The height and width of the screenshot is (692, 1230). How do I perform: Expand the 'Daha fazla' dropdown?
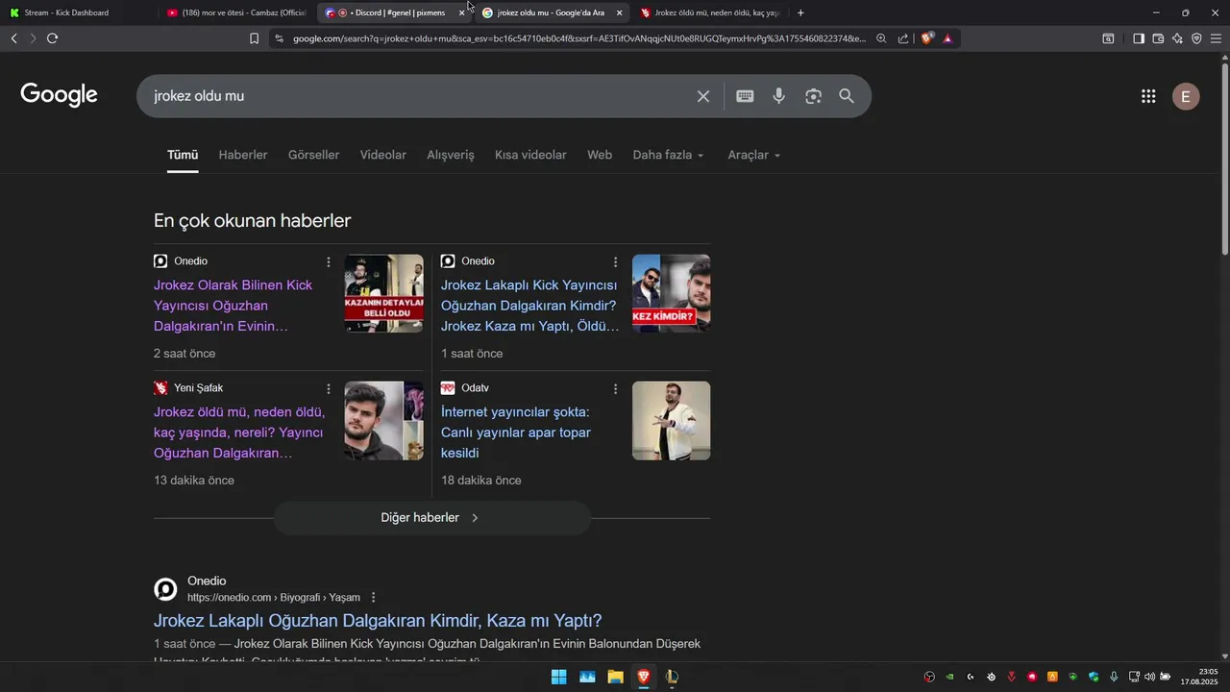click(668, 155)
